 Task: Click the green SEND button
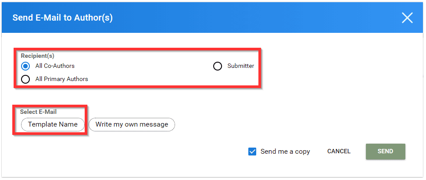click(386, 151)
